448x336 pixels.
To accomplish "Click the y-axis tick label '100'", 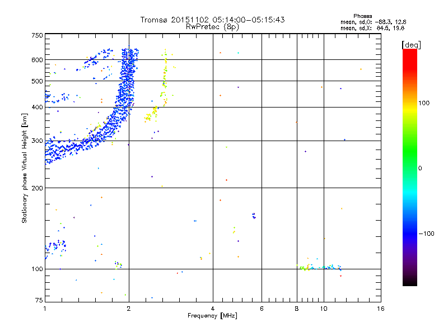I will tap(38, 269).
